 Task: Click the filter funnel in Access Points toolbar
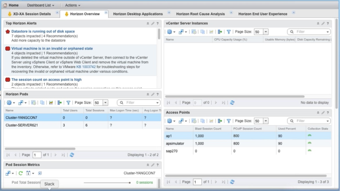[x=228, y=121]
